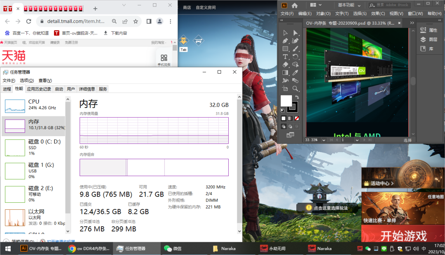Open the 图层 panel on the right
445x255 pixels.
coord(429,40)
